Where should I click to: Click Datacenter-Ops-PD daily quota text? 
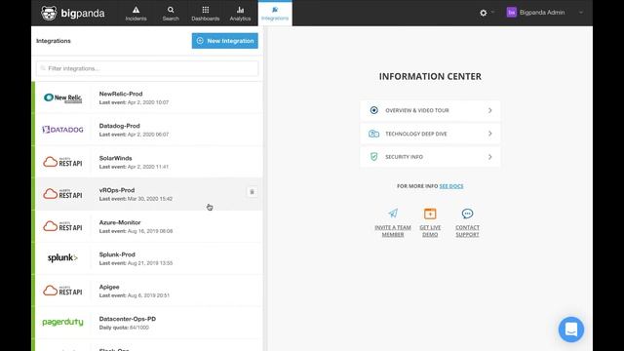coord(124,328)
